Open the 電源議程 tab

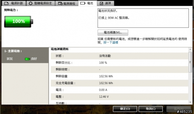[x=67, y=3]
